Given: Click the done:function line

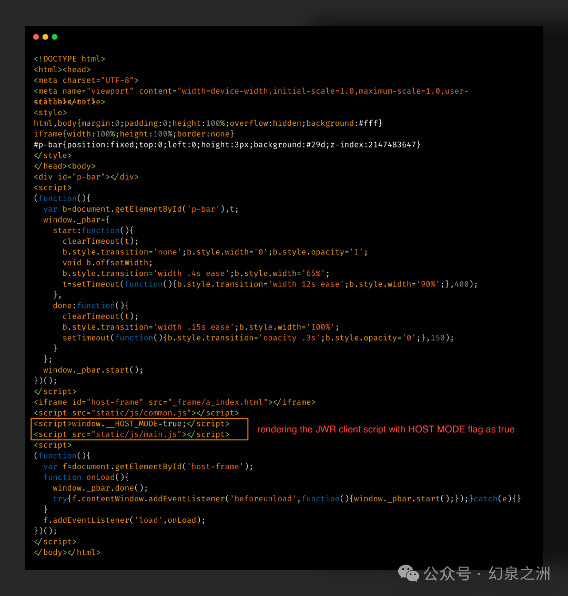Looking at the screenshot, I should (x=91, y=305).
